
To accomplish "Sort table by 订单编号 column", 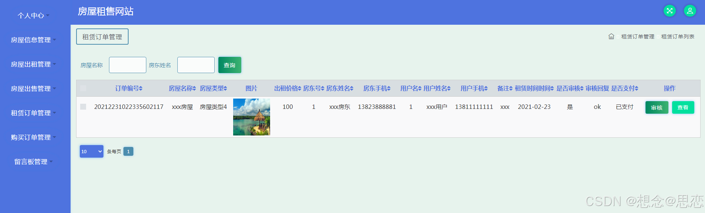I will tap(129, 88).
